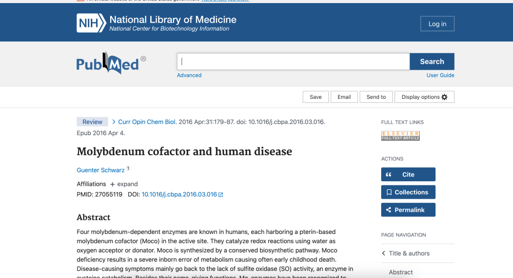
Task: Open the DOI 10.1016/j.cbpa.2016.03.016 link
Action: 179,195
